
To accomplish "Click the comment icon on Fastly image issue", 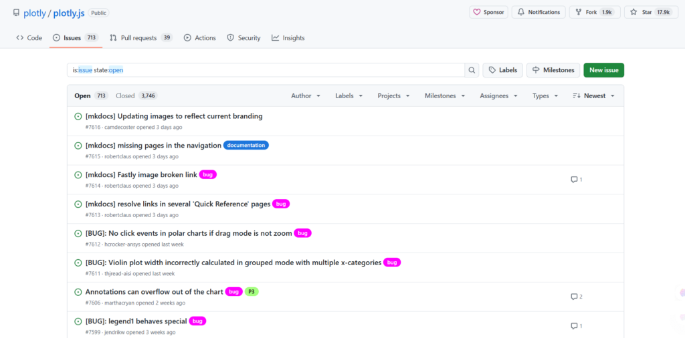I will 574,180.
